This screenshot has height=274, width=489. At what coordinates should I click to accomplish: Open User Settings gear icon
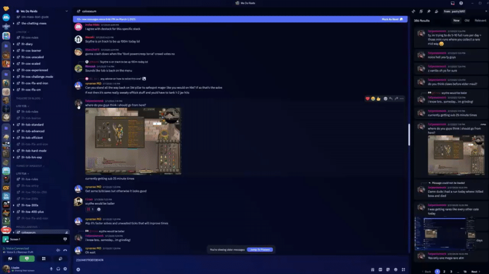click(x=65, y=269)
